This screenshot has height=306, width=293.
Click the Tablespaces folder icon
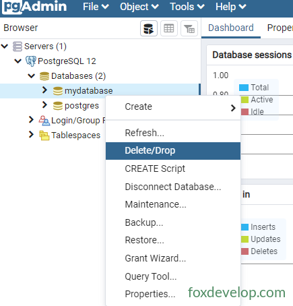(44, 135)
